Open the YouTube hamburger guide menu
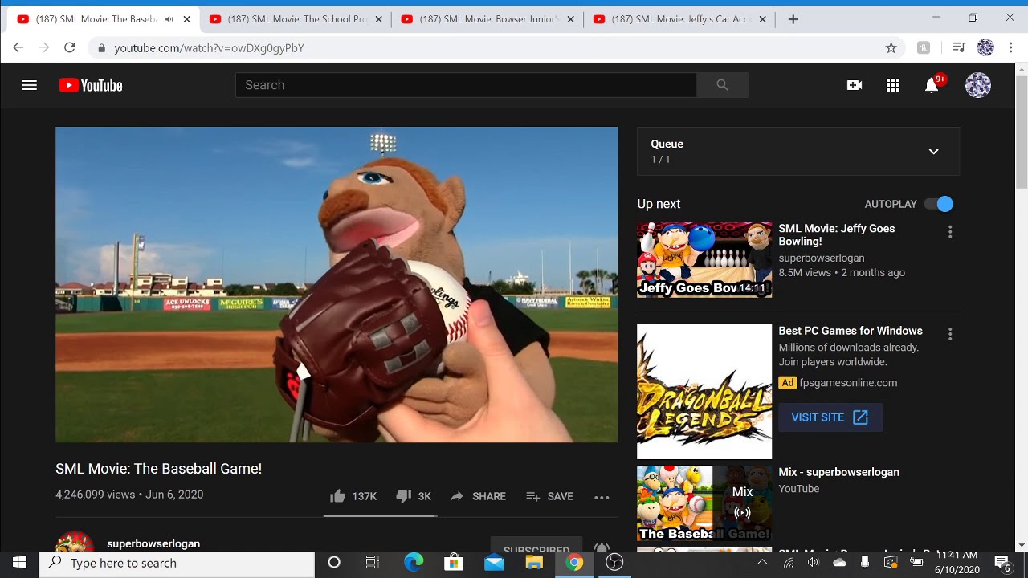This screenshot has height=578, width=1028. [30, 85]
